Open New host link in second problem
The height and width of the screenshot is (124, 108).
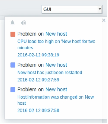coord(56,65)
